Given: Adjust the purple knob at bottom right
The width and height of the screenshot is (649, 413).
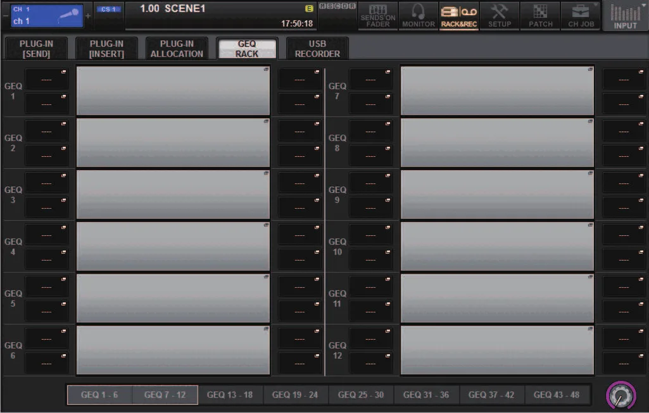Looking at the screenshot, I should [621, 396].
